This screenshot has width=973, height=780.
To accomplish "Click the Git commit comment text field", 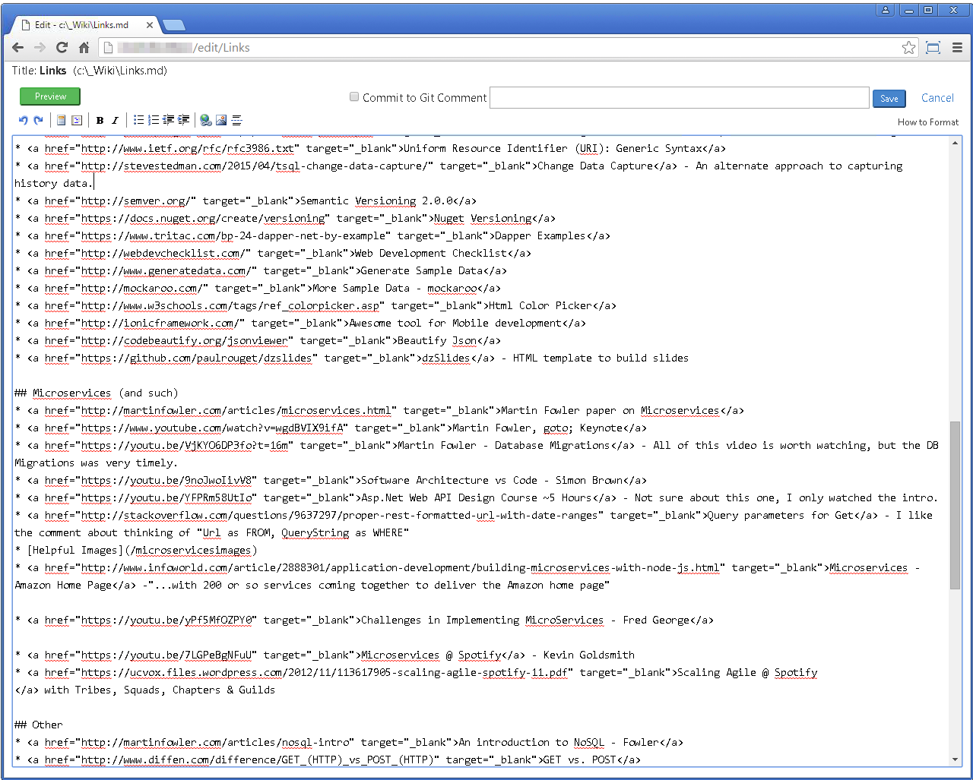I will 679,97.
